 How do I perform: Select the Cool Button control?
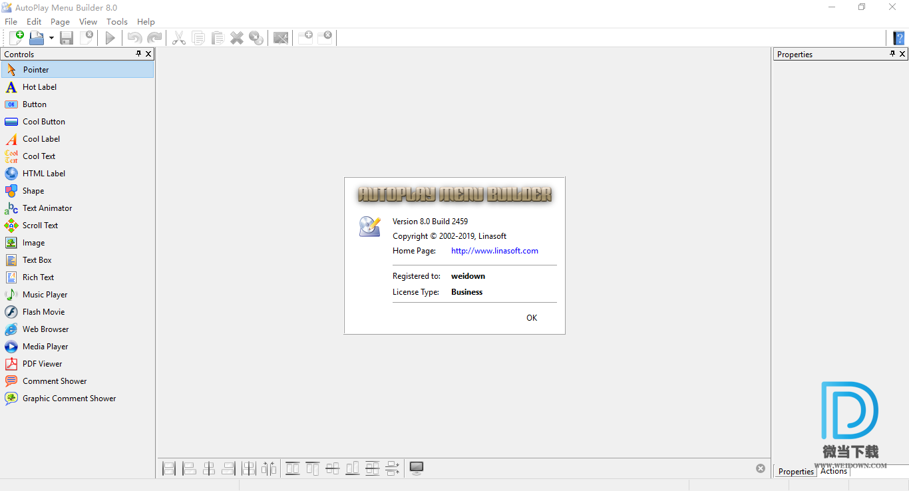(77, 121)
